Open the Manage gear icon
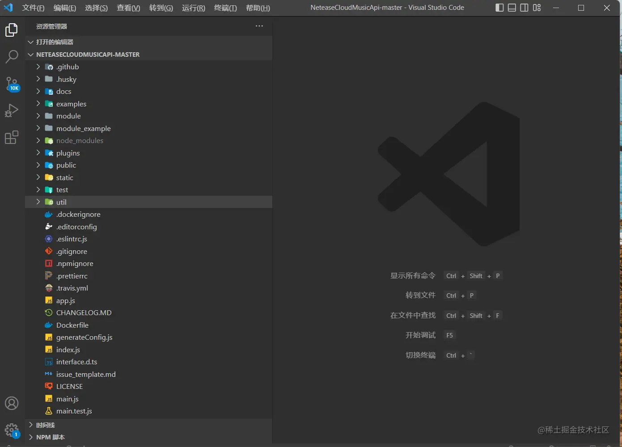 coord(12,431)
